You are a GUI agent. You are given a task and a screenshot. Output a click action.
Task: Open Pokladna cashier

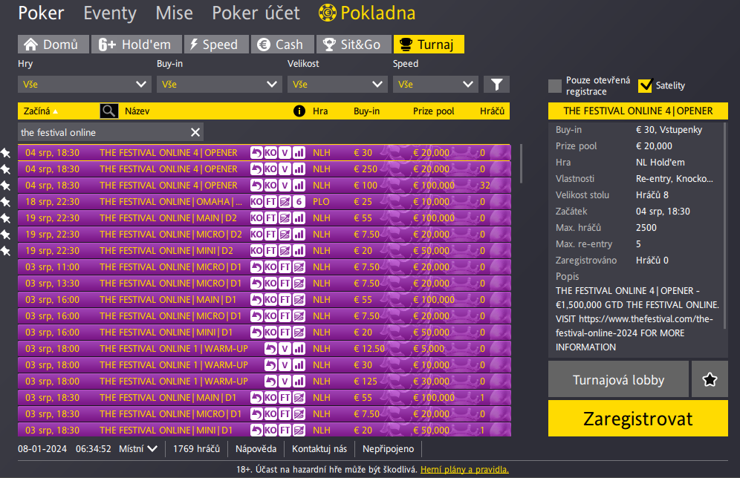367,13
